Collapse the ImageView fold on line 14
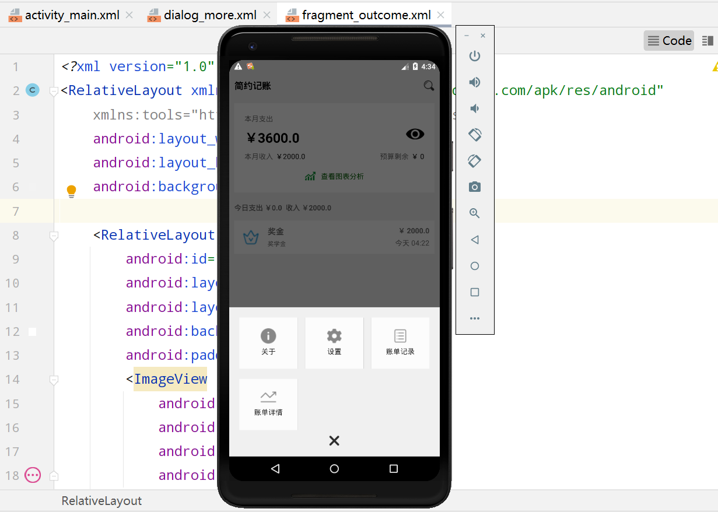Screen dimensions: 718x512 [x=54, y=380]
